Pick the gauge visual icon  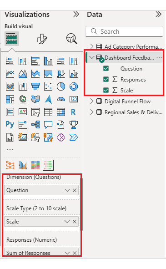click(x=61, y=99)
